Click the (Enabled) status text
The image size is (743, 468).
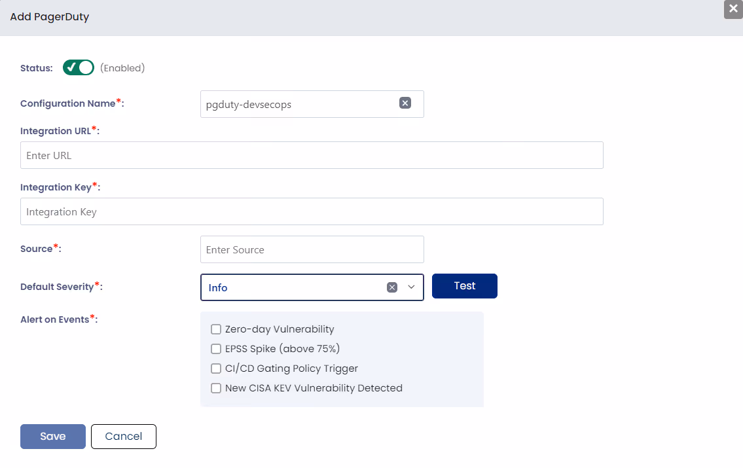point(122,67)
